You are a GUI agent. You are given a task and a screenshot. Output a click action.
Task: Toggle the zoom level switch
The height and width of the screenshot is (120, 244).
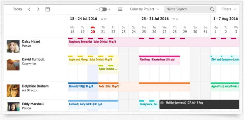[x=103, y=10]
